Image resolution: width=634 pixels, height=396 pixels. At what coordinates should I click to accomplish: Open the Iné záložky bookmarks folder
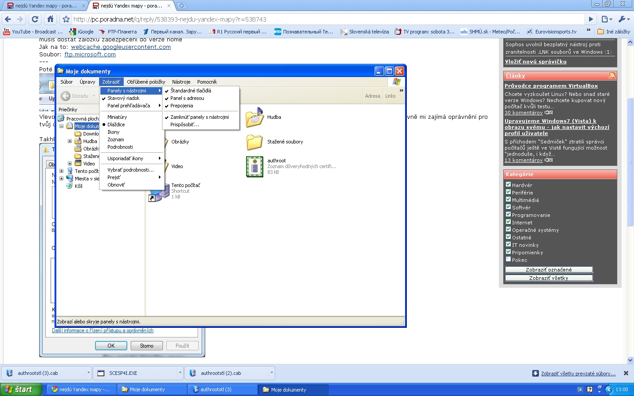[x=614, y=32]
